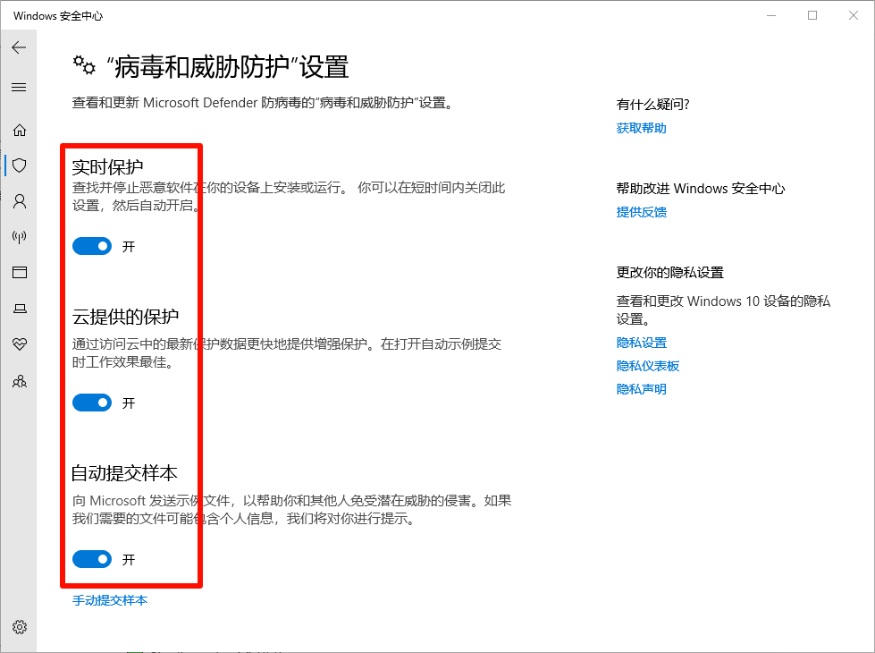Go to the home icon in sidebar
The height and width of the screenshot is (653, 875).
20,129
